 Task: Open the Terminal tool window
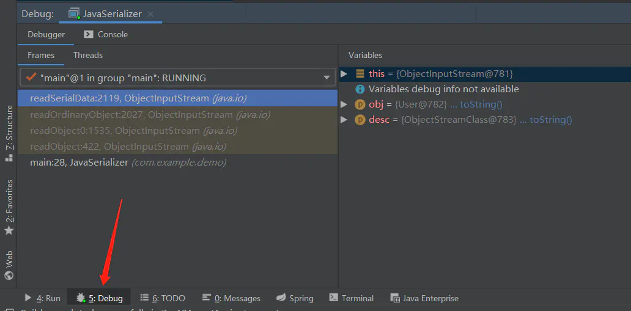(x=352, y=299)
